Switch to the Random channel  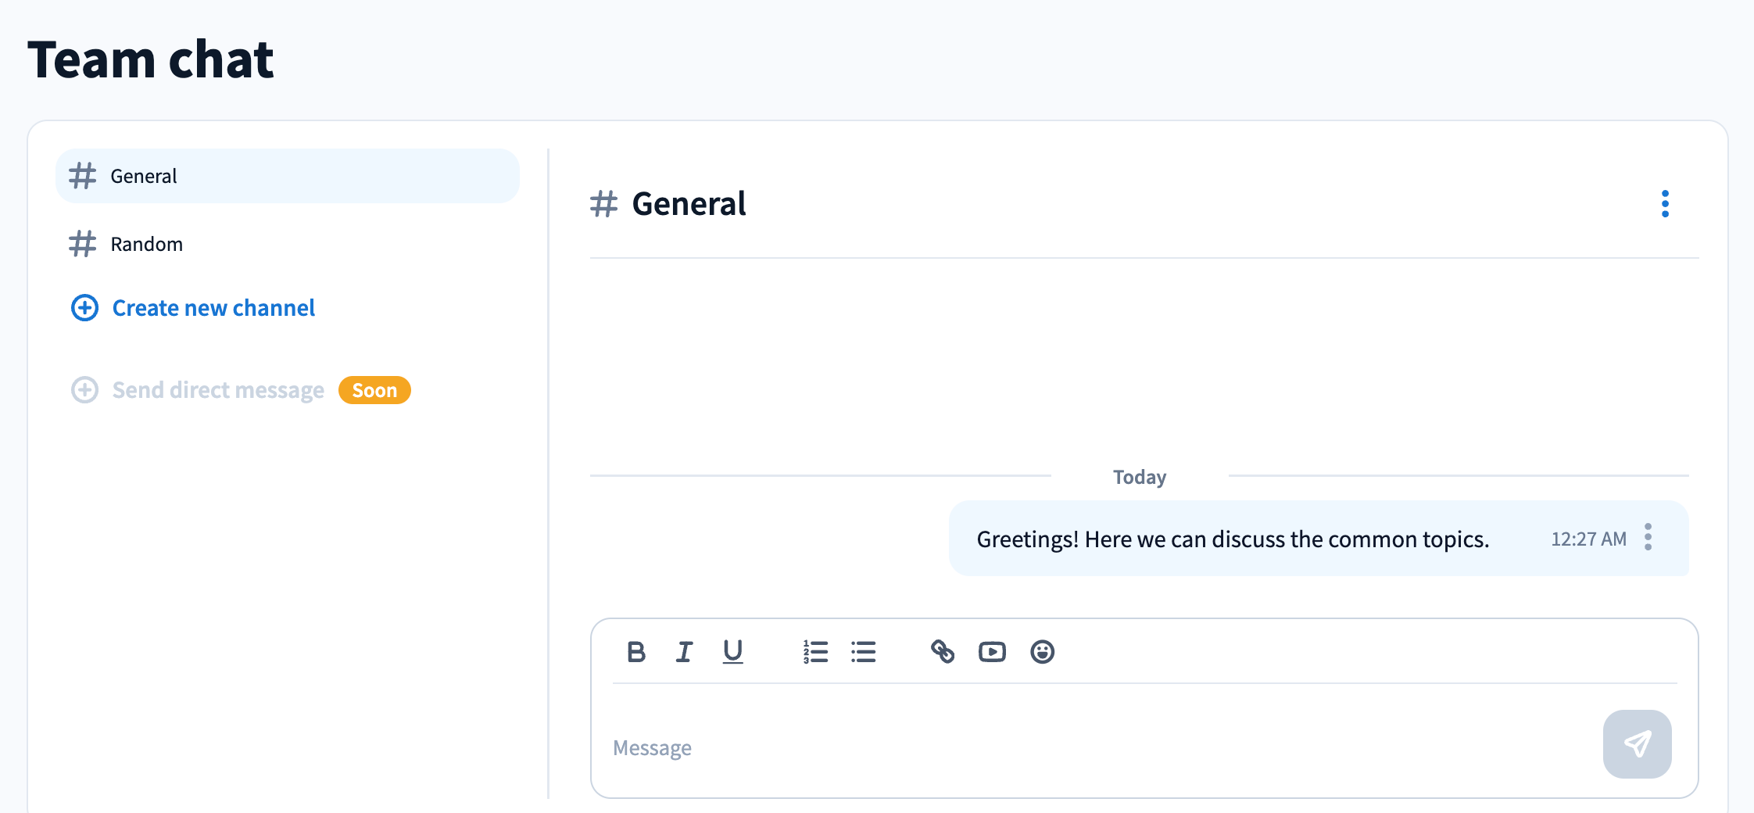tap(147, 244)
